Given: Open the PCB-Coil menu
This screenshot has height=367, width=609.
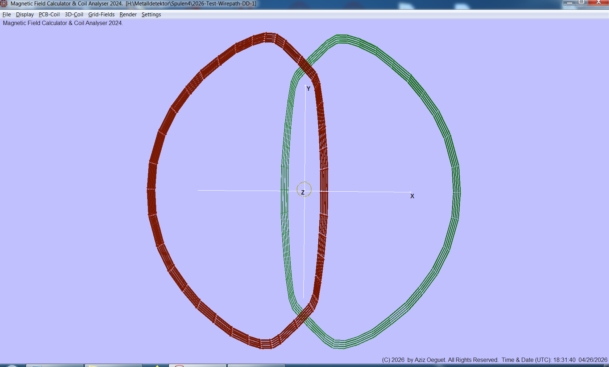Looking at the screenshot, I should (49, 15).
